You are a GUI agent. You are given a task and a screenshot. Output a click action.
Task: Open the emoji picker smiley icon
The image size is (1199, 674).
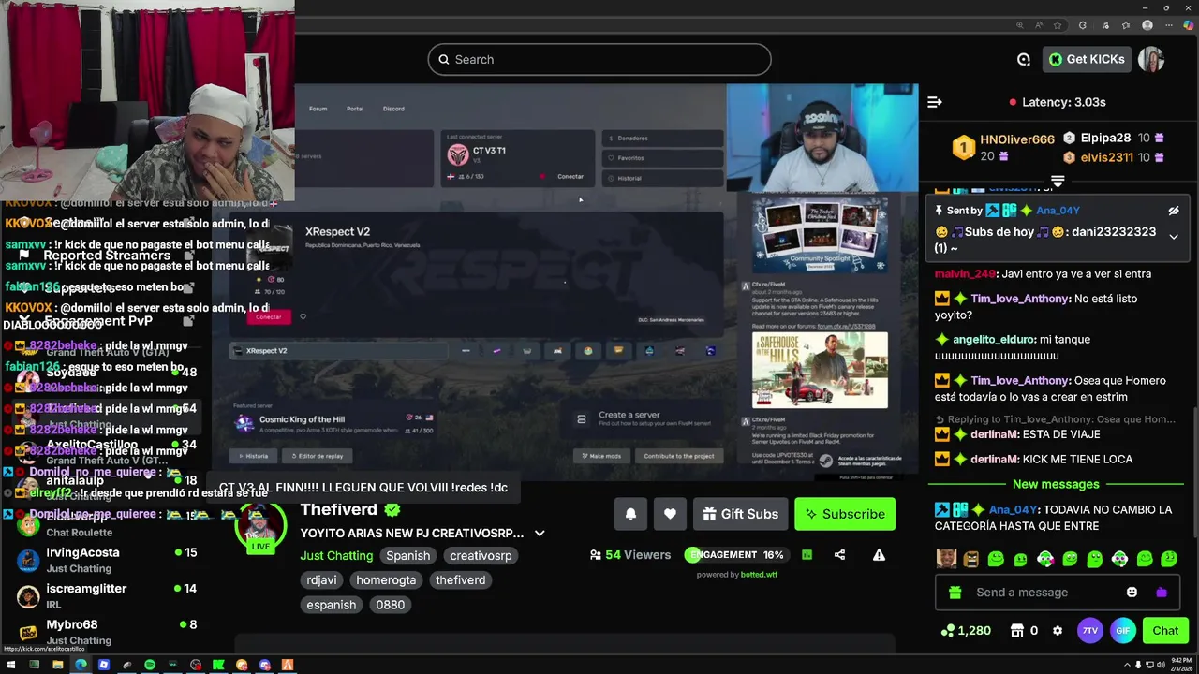(x=1132, y=593)
